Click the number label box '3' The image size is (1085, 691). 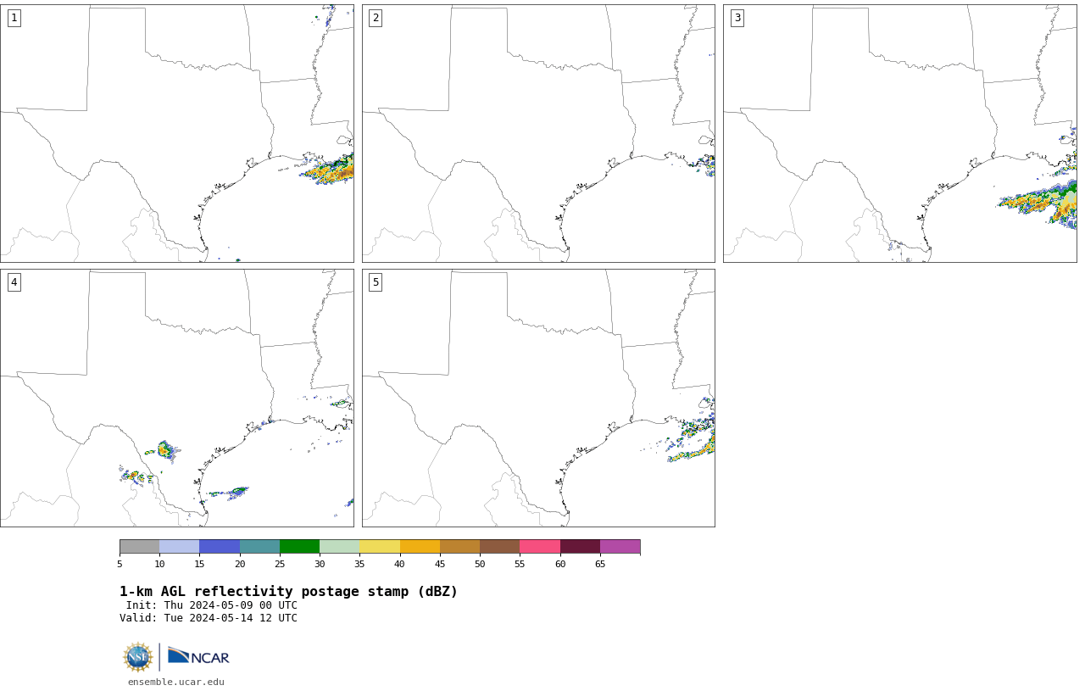737,18
